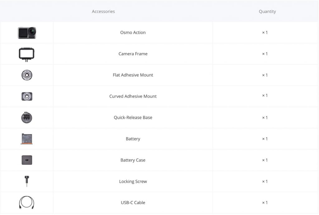Click the quantity for Battery Case
Viewport: 319px width, 215px height.
click(265, 160)
